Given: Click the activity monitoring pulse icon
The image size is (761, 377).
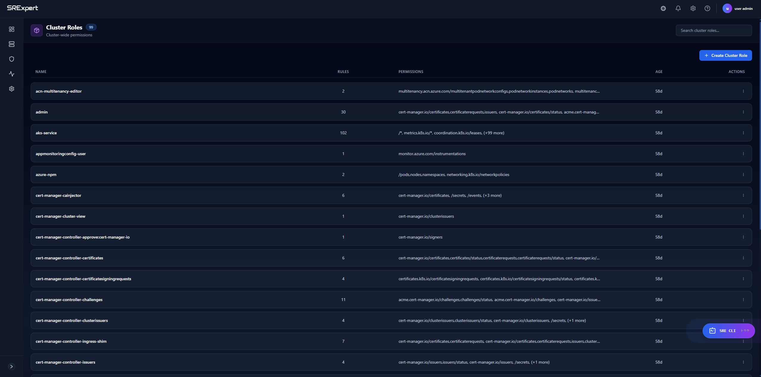Looking at the screenshot, I should [x=12, y=74].
